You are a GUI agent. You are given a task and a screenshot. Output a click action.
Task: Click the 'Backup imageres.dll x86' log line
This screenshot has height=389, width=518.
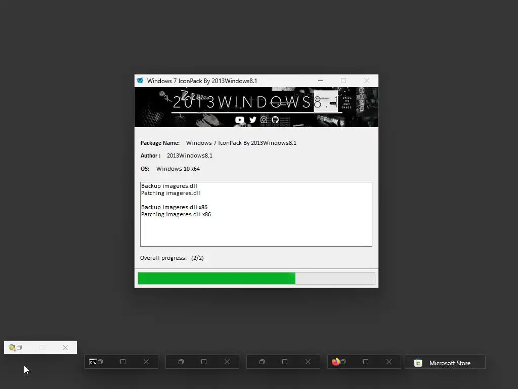click(174, 207)
